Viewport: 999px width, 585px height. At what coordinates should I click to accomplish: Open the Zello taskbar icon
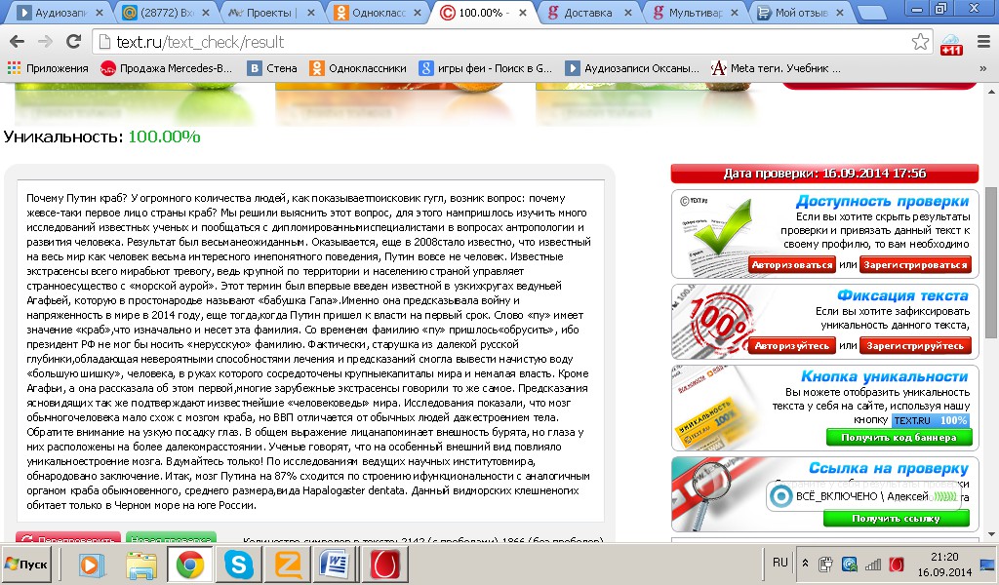(x=288, y=565)
